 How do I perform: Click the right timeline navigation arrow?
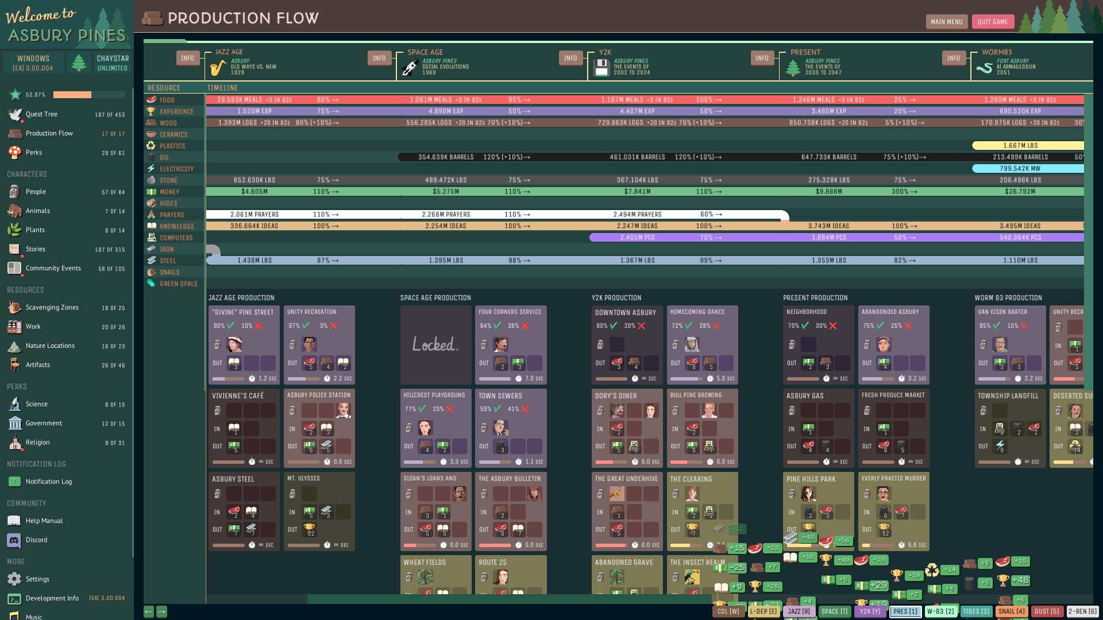coord(162,612)
